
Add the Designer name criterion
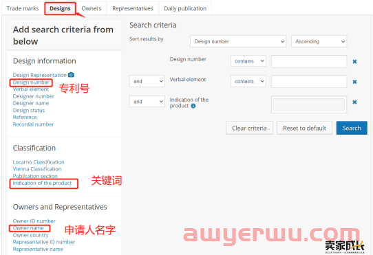pyautogui.click(x=31, y=103)
